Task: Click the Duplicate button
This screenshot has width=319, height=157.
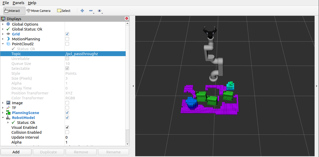Action: coord(48,152)
